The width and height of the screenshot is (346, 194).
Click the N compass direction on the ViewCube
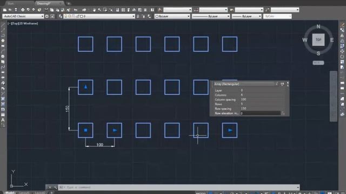tap(318, 26)
